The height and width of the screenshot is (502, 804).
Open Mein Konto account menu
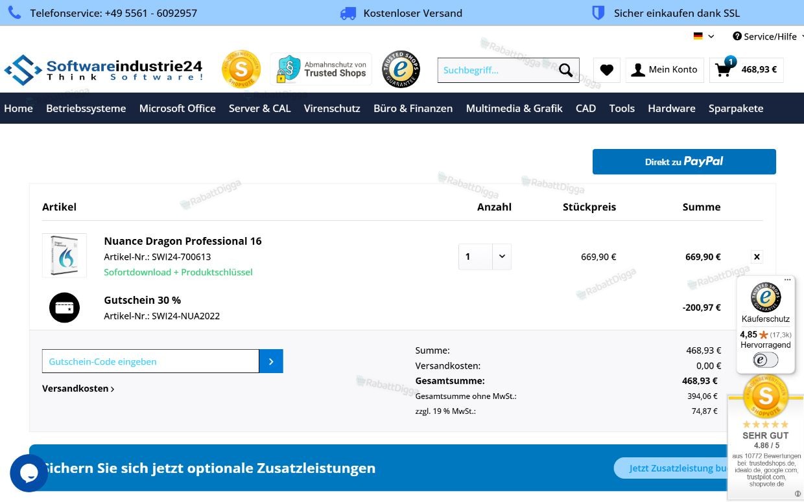click(x=665, y=70)
